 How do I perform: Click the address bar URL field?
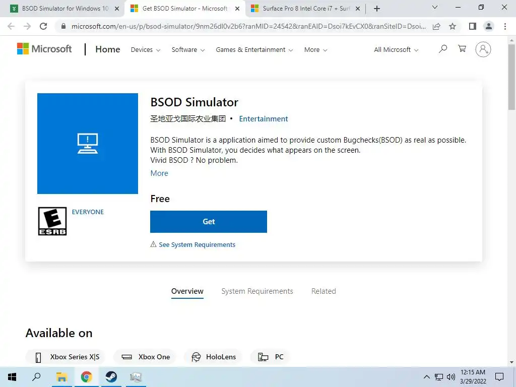coord(248,26)
